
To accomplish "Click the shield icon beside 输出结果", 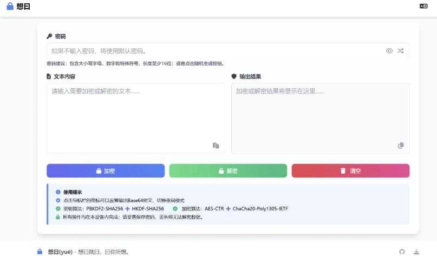I will [x=234, y=76].
